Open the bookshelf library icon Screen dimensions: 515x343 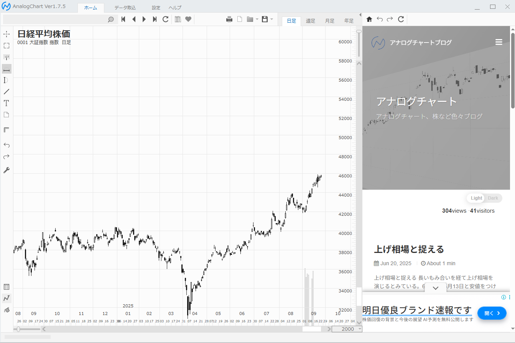[178, 19]
